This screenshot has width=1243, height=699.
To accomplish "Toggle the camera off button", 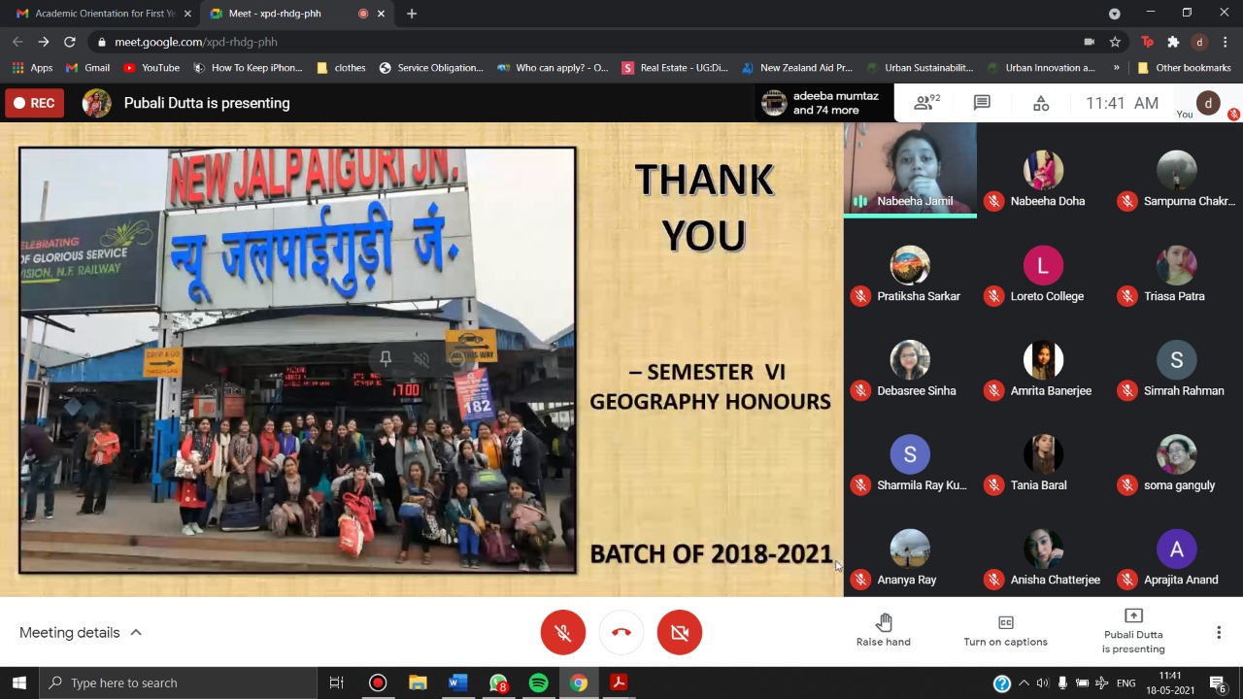I will coord(680,633).
